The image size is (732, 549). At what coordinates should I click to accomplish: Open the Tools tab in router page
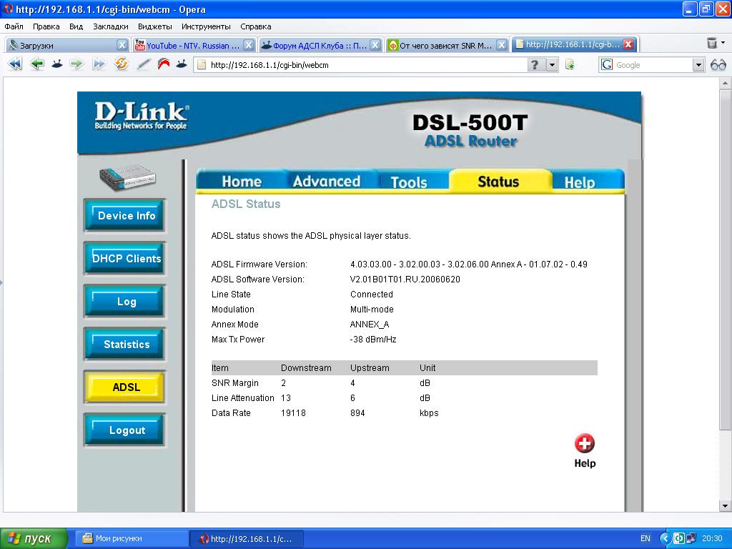pyautogui.click(x=408, y=182)
